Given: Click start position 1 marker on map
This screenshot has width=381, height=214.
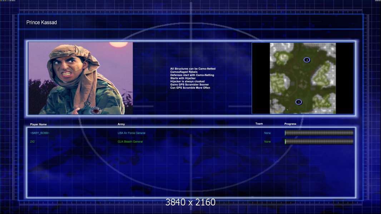Looking at the screenshot, I should [x=299, y=102].
